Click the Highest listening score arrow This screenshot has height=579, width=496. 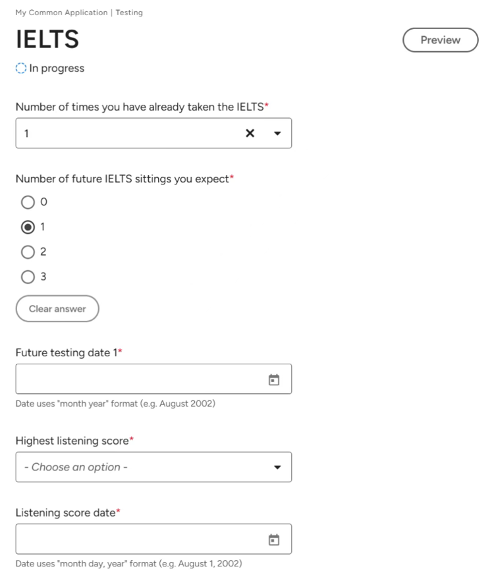[277, 467]
